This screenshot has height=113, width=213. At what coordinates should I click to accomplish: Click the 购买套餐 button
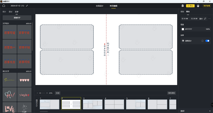point(207,6)
